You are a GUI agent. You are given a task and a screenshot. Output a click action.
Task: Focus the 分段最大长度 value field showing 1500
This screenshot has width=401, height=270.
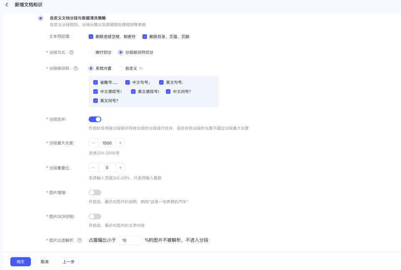coord(107,143)
